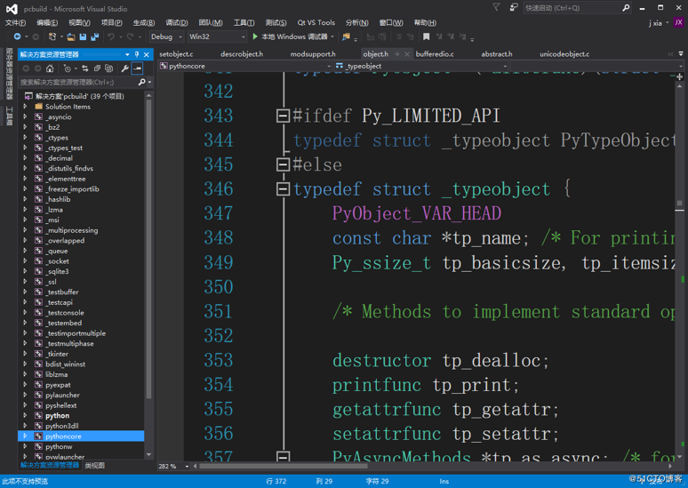Click the Solution Explorer Home icon
This screenshot has height=488, width=688.
50,68
